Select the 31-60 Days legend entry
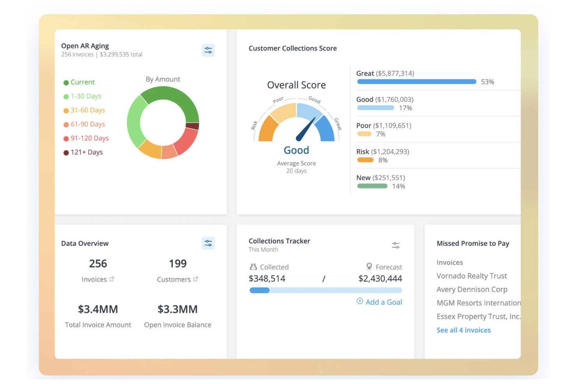 [x=84, y=110]
